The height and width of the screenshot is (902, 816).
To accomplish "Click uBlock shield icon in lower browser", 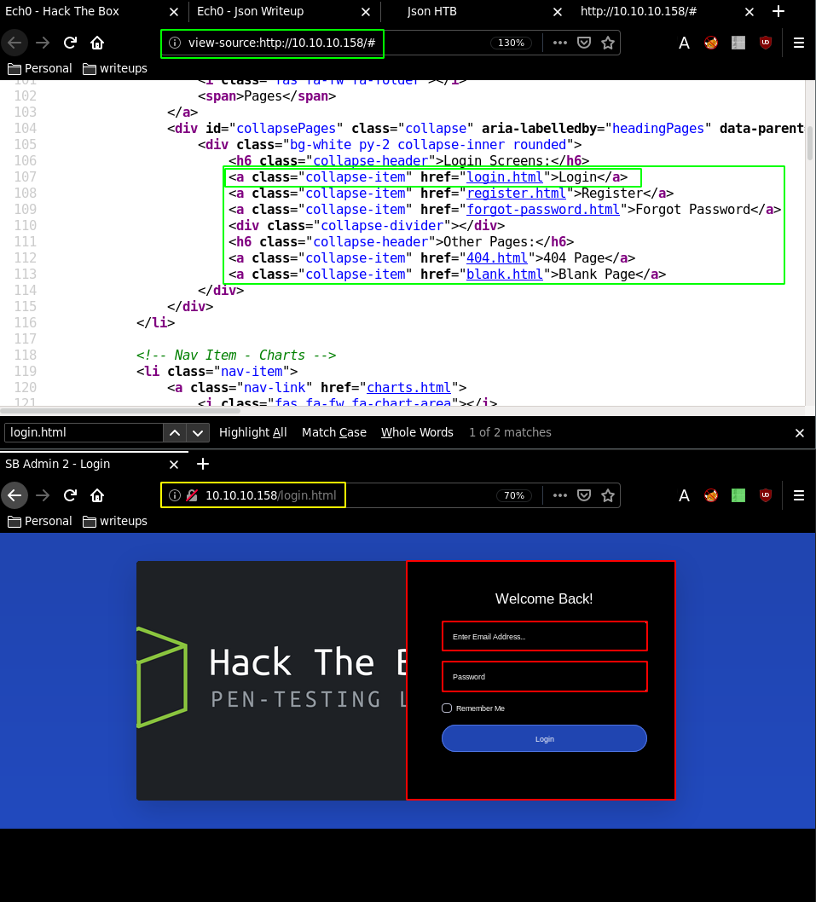I will [x=766, y=495].
